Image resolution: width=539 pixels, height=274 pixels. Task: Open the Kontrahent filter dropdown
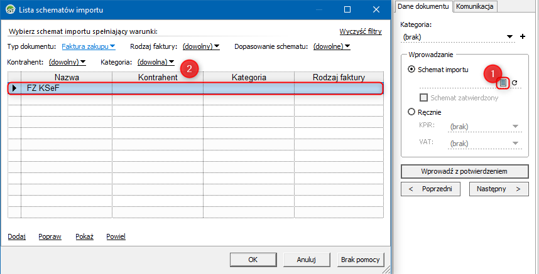pos(67,62)
